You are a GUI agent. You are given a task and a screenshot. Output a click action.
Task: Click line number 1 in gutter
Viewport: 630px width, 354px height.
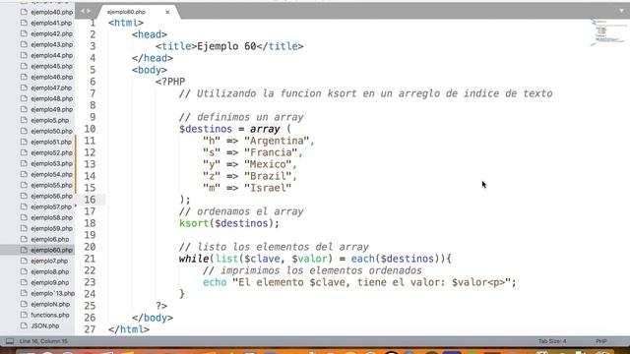[x=93, y=23]
